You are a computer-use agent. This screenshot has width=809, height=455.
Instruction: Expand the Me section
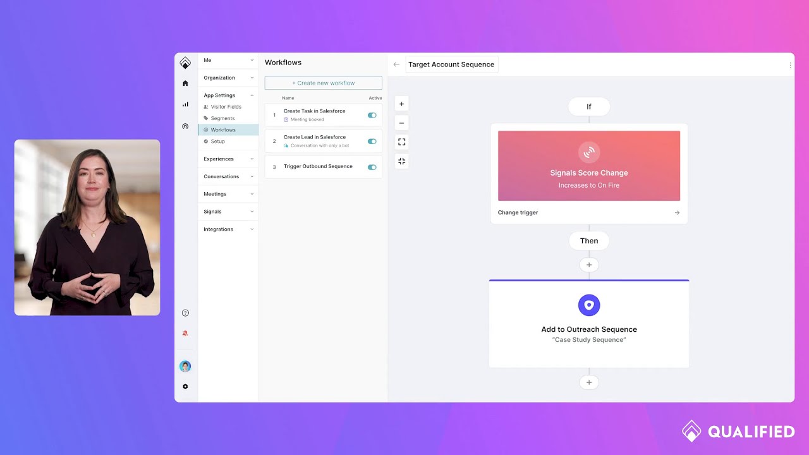pos(228,60)
